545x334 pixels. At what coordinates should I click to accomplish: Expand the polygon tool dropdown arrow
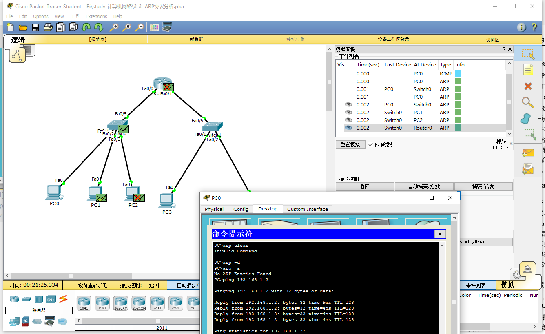coord(539,119)
